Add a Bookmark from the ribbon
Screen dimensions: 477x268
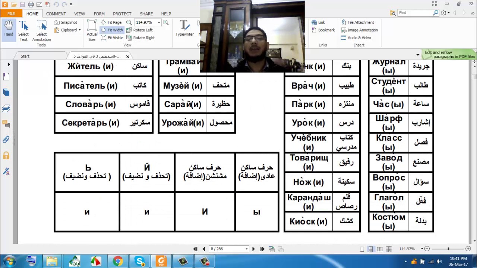coord(323,30)
